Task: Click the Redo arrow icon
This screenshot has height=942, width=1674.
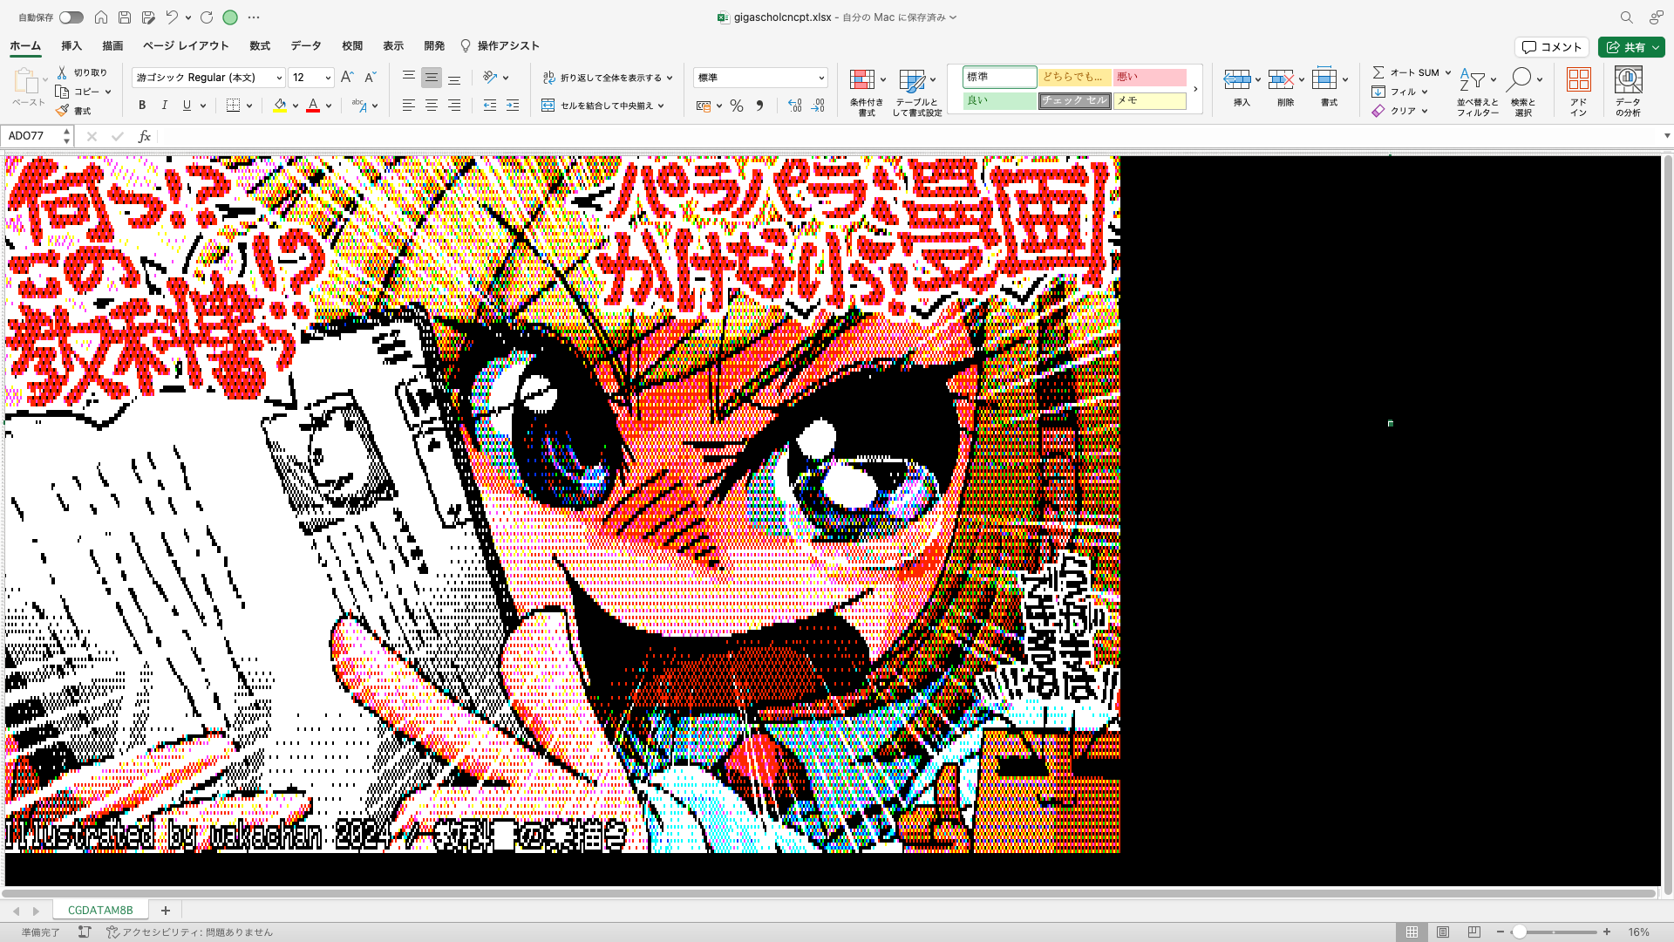Action: (207, 17)
